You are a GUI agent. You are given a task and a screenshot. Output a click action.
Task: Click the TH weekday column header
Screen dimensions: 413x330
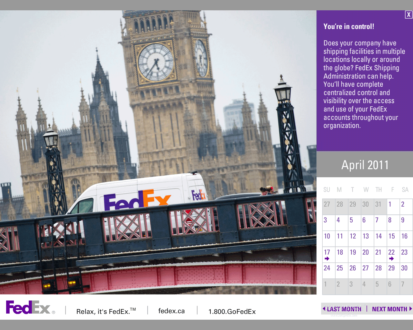pos(378,190)
